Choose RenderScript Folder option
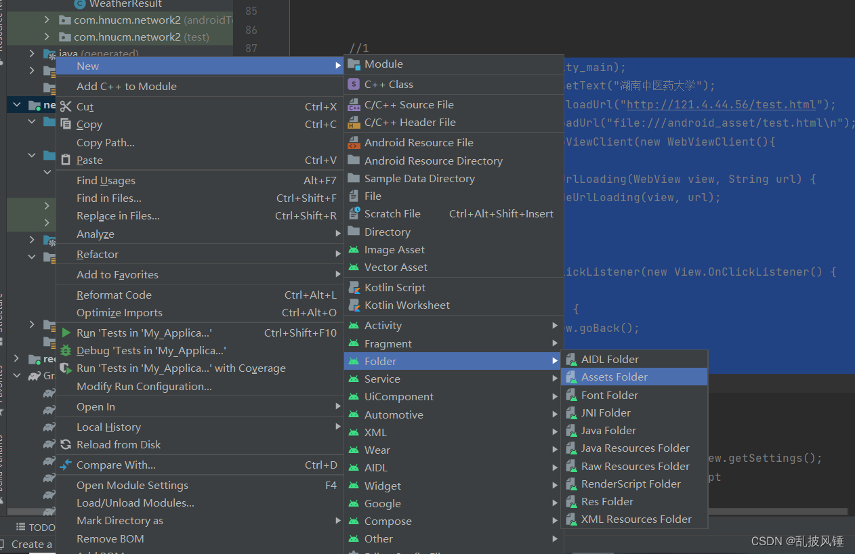Viewport: 855px width, 554px height. [x=635, y=484]
